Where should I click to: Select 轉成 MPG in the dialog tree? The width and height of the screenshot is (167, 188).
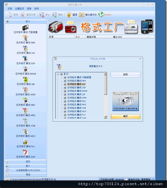(x=77, y=105)
